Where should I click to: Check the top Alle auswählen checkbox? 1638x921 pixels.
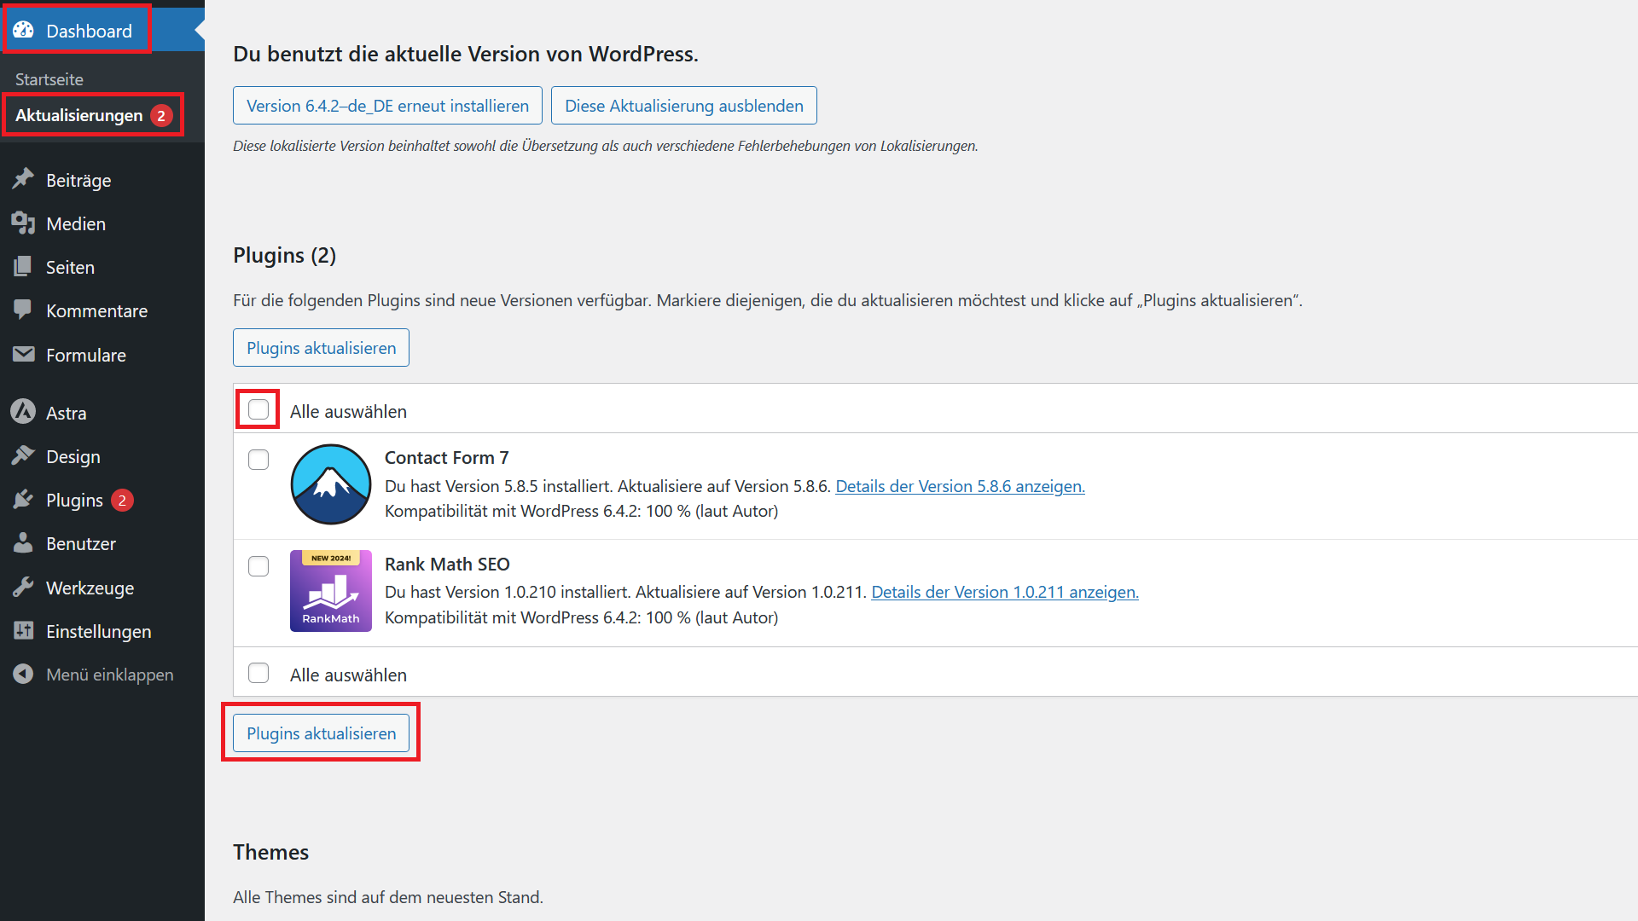pyautogui.click(x=258, y=409)
